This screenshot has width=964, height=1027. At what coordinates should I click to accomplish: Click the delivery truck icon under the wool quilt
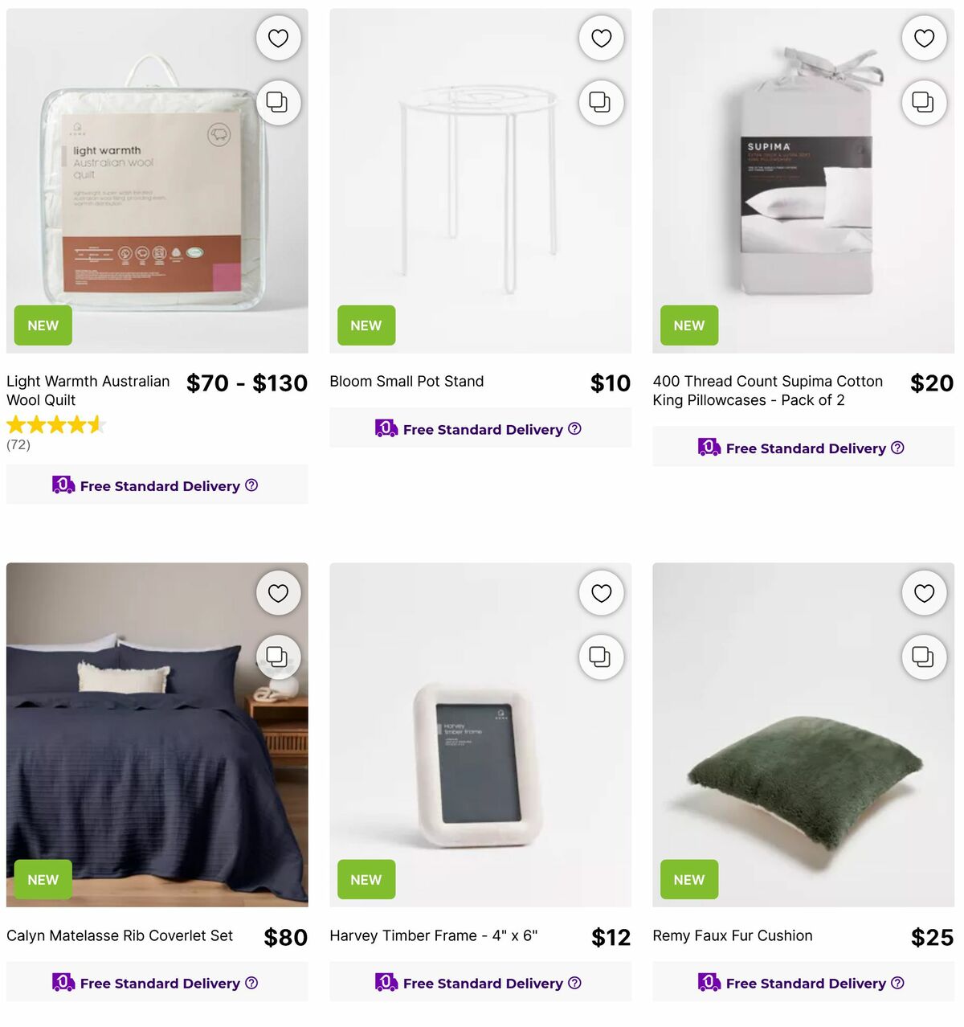click(63, 485)
